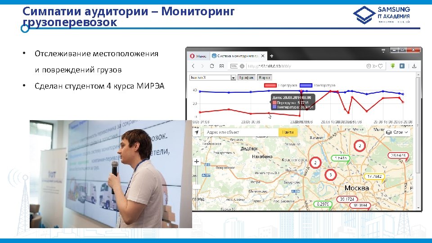Image resolution: width=432 pixels, height=243 pixels.
Task: Go forward with the browser forward arrow
Action: [202, 66]
